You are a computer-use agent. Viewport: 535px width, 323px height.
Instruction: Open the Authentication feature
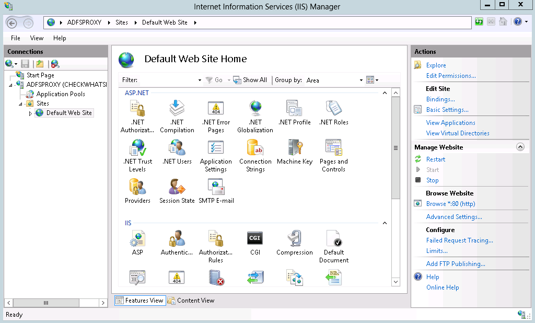(x=177, y=243)
